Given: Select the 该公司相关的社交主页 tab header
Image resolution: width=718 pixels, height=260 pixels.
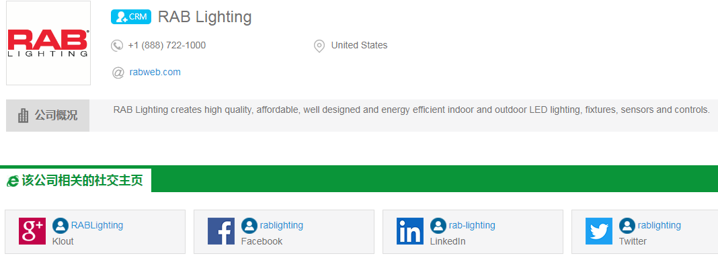Looking at the screenshot, I should pyautogui.click(x=75, y=180).
